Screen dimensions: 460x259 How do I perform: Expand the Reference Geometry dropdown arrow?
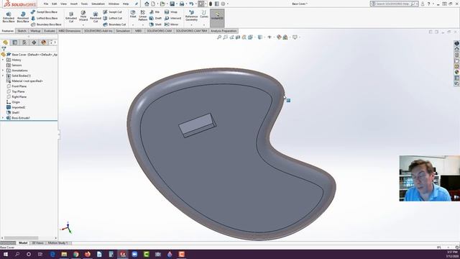pyautogui.click(x=192, y=24)
